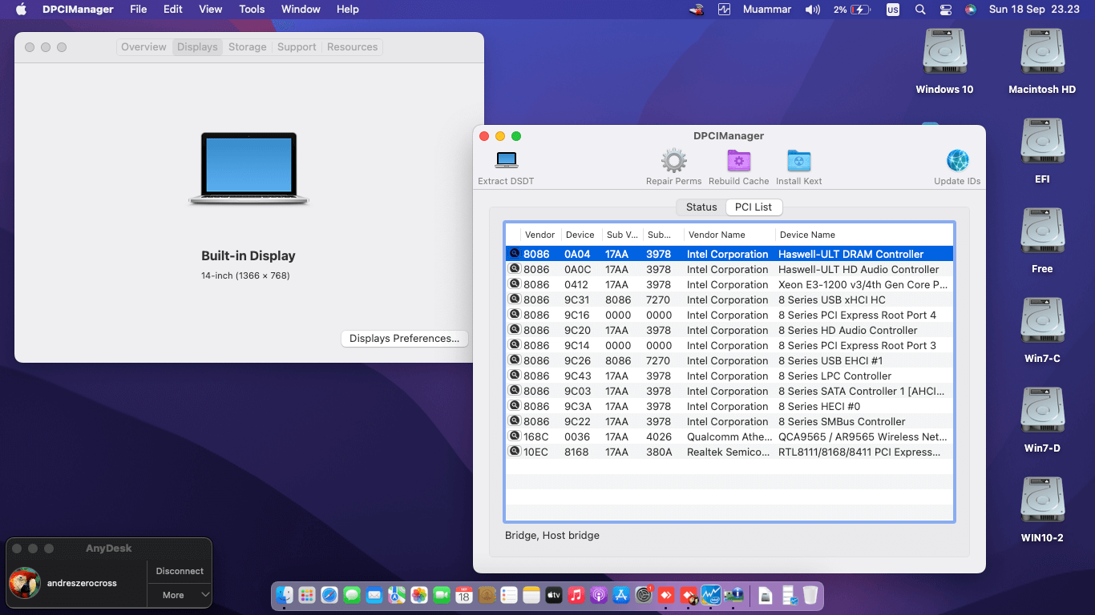Select the Win7-D drive icon
This screenshot has width=1095, height=615.
point(1042,412)
